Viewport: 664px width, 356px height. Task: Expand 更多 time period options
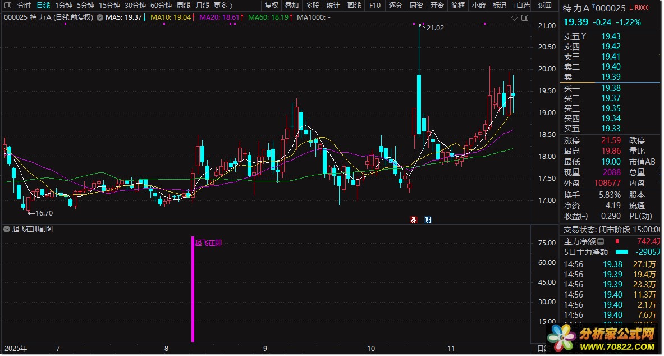223,6
